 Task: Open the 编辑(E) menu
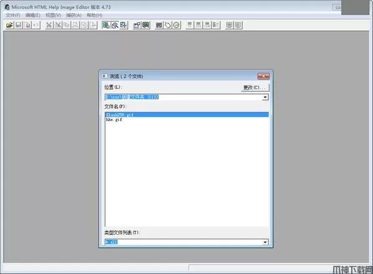[33, 15]
